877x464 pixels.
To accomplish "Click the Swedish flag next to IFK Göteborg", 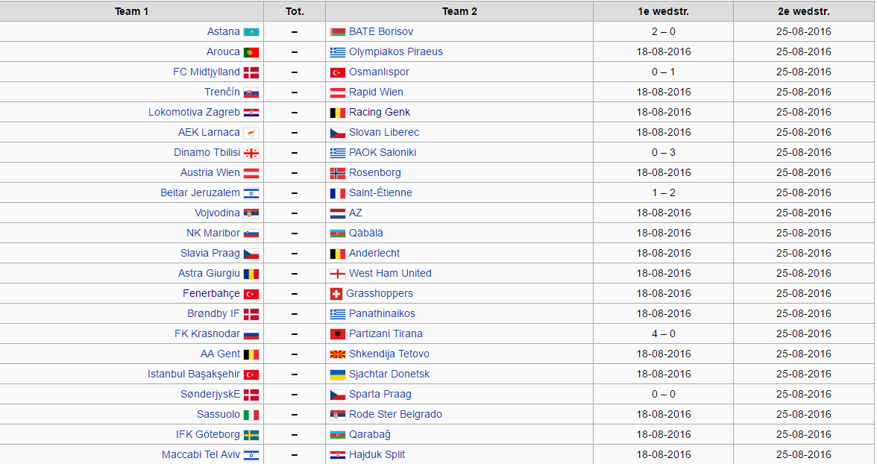I will [x=251, y=436].
